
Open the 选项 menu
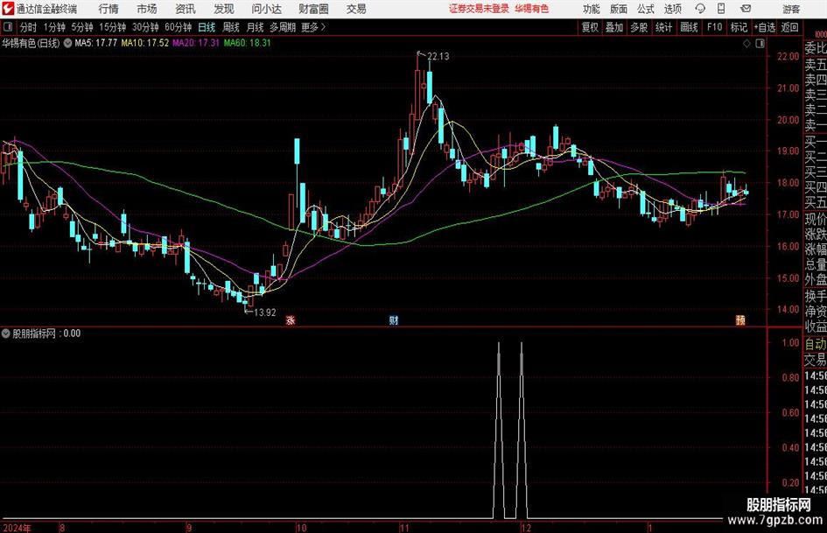672,9
